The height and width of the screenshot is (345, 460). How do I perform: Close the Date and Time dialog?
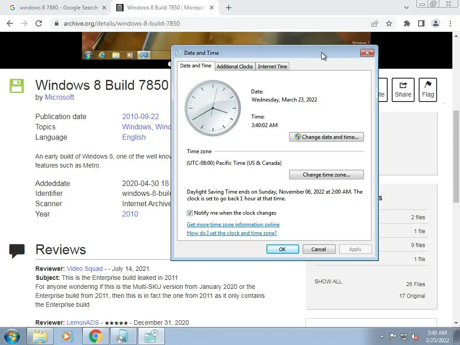click(367, 53)
